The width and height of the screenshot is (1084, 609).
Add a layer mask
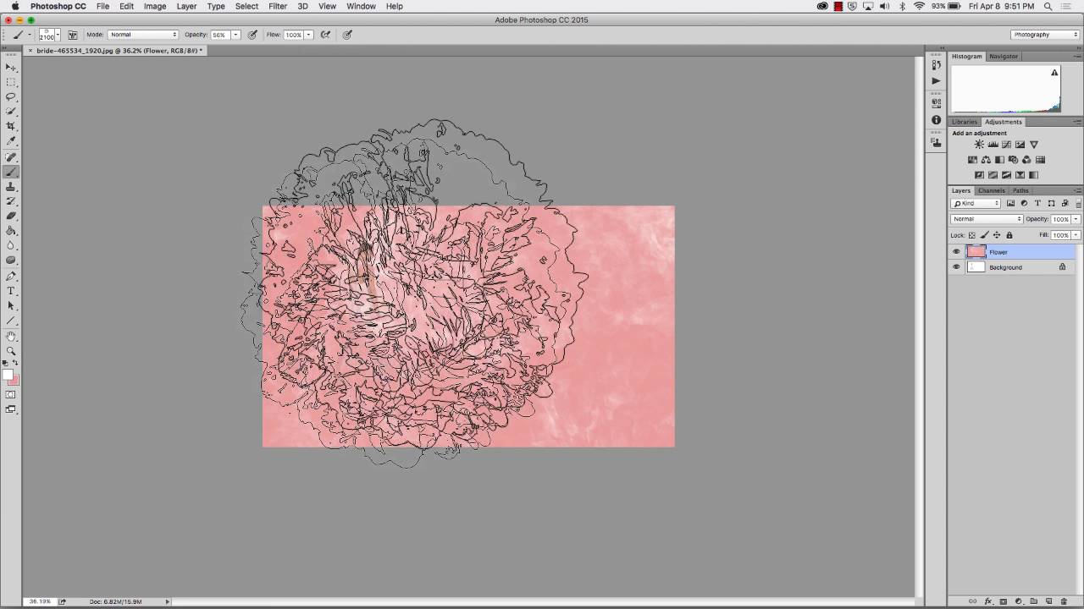(1003, 601)
